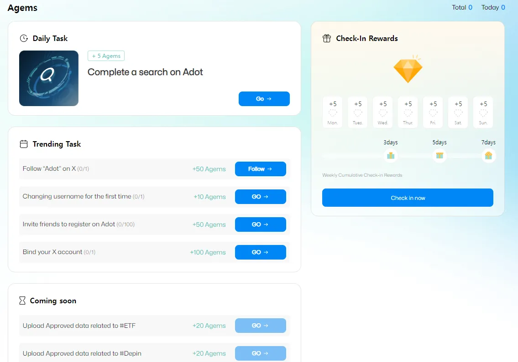Viewport: 518px width, 362px height.
Task: Click the 3days gift box reward icon
Action: click(391, 156)
